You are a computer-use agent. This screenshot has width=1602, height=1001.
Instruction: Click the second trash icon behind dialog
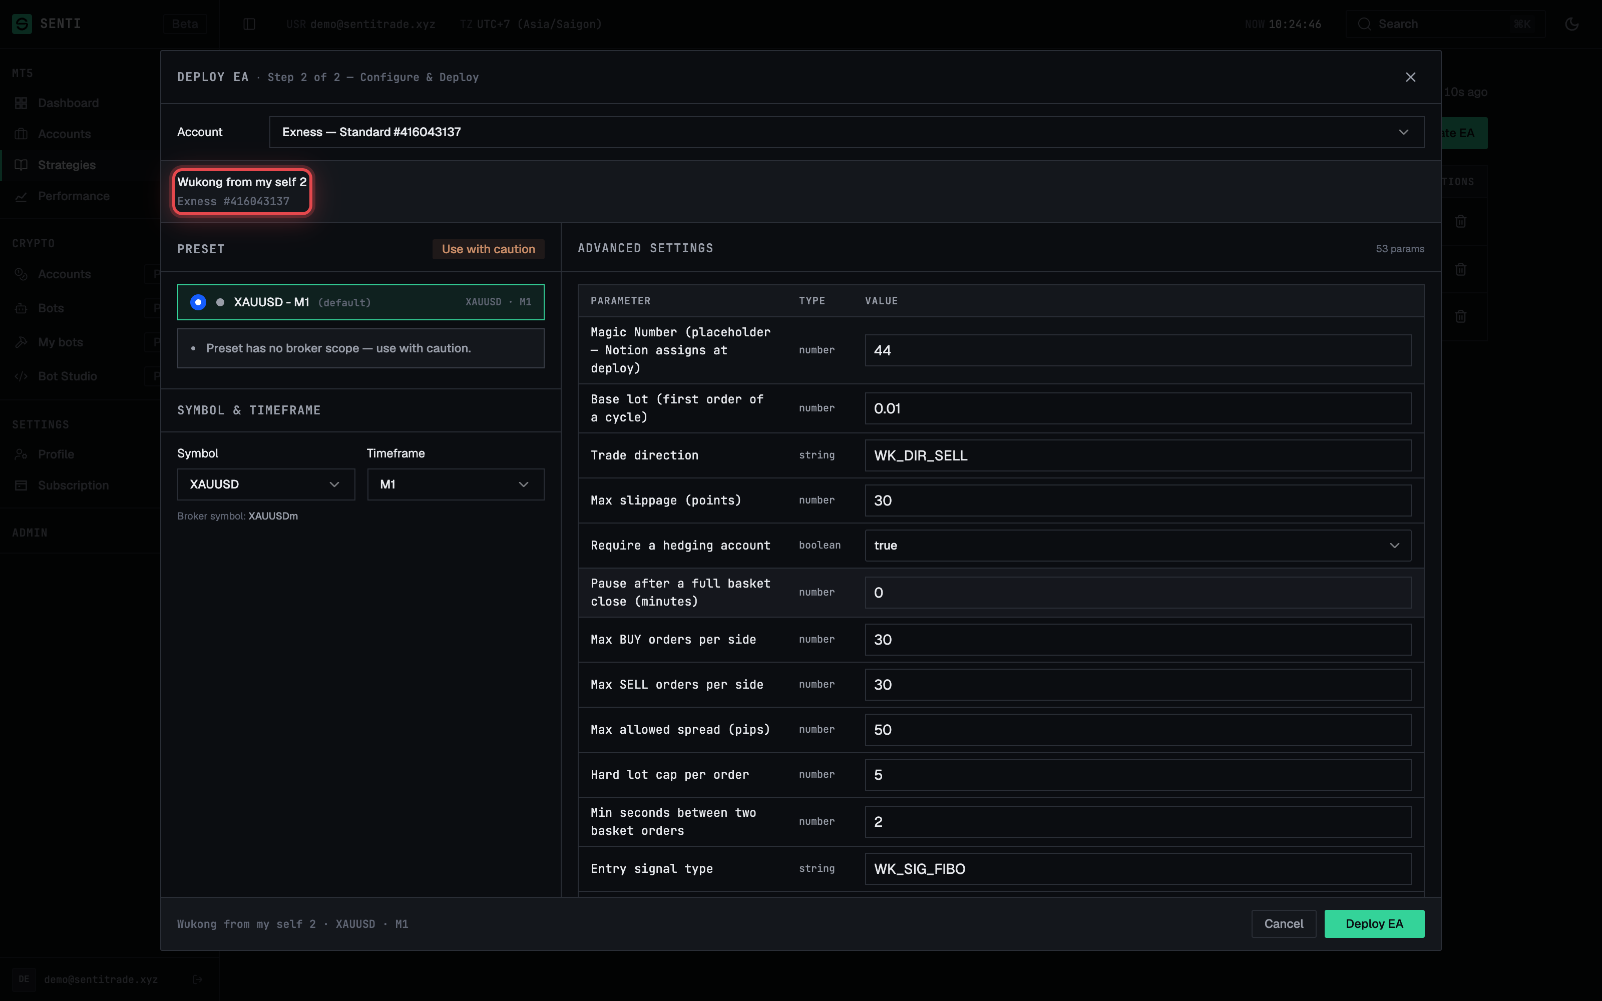[x=1460, y=269]
